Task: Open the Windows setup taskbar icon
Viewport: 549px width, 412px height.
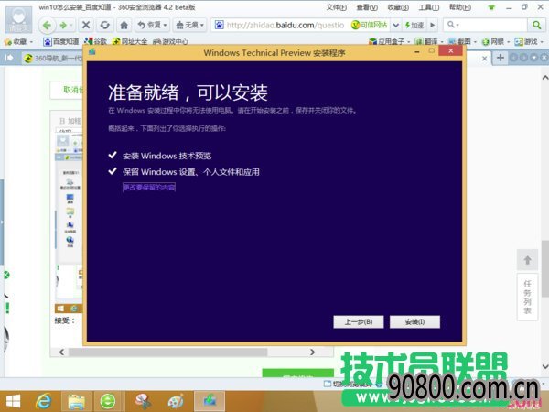Action: point(210,402)
